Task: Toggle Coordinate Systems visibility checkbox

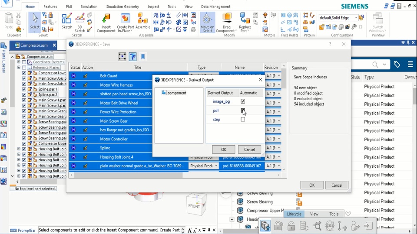Action: [24, 62]
